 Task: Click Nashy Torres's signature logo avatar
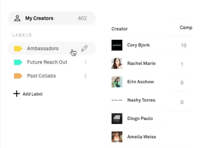(x=117, y=100)
